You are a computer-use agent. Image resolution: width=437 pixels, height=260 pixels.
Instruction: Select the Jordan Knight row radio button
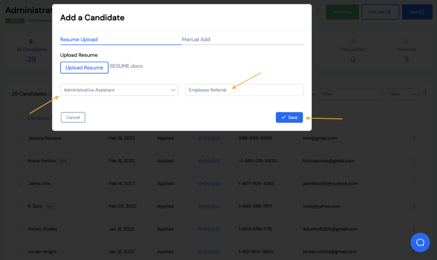point(19,251)
